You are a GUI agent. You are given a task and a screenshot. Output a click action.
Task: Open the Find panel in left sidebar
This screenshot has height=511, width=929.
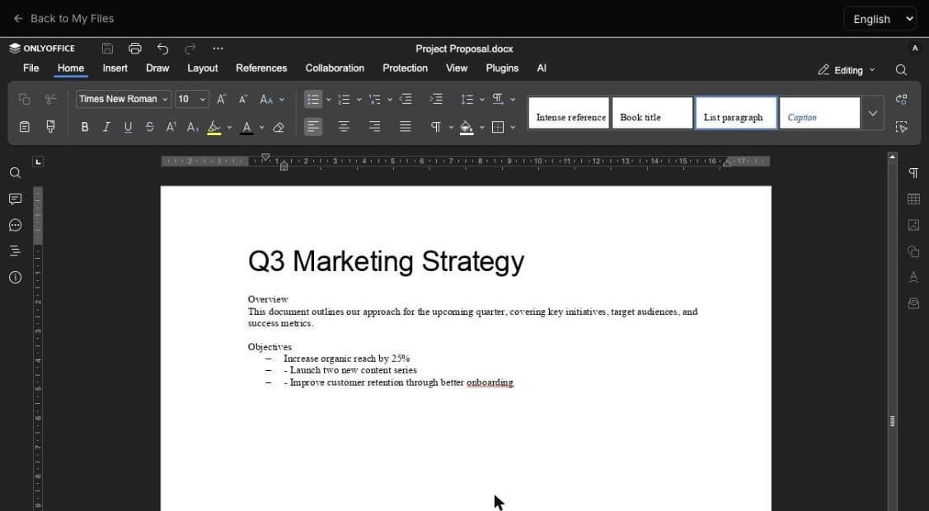coord(16,172)
